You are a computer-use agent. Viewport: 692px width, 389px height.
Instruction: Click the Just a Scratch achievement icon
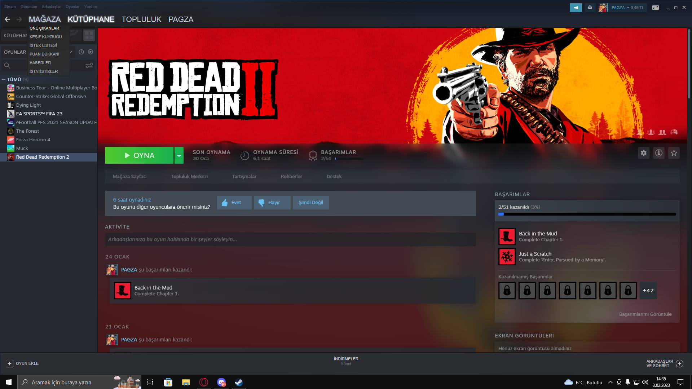coord(507,257)
